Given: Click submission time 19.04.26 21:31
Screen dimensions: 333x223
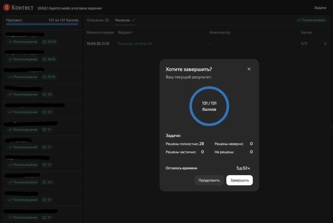Looking at the screenshot, I should 98,43.
